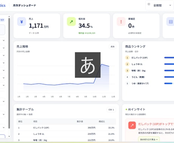Click the green arrow icon on 粗利率 card

click(71, 22)
